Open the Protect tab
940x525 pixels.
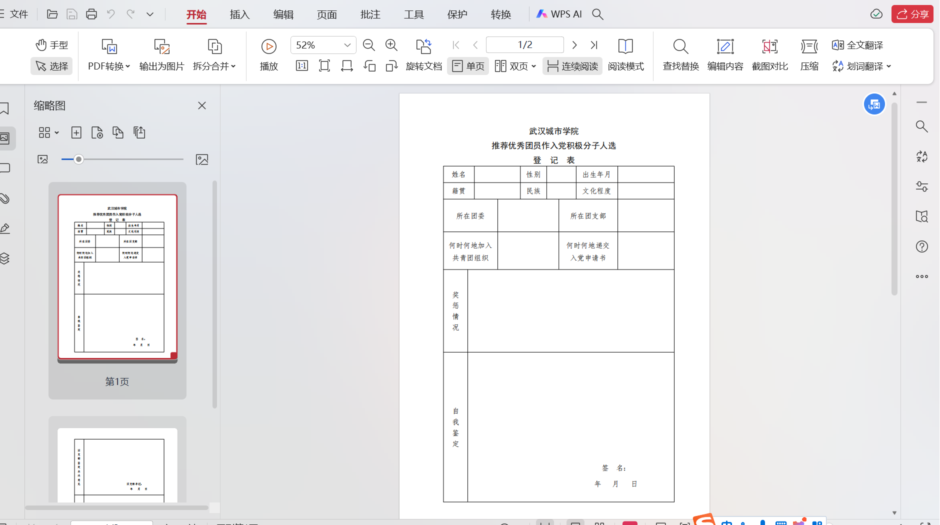click(x=457, y=14)
